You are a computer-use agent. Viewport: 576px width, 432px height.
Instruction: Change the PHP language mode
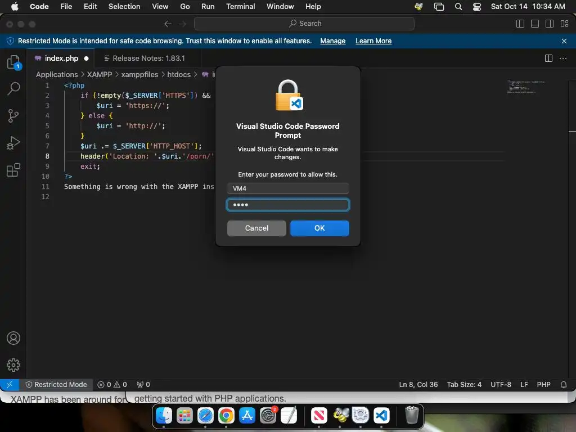click(x=544, y=385)
